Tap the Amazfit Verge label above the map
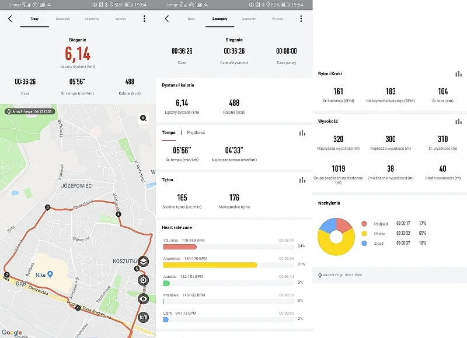This screenshot has width=467, height=338. pos(28,111)
